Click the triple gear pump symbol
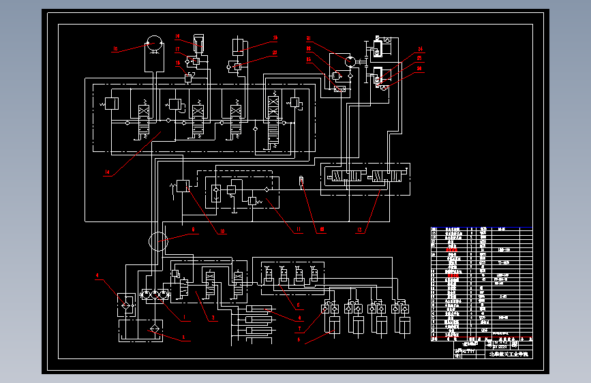The image size is (591, 383). [x=155, y=294]
